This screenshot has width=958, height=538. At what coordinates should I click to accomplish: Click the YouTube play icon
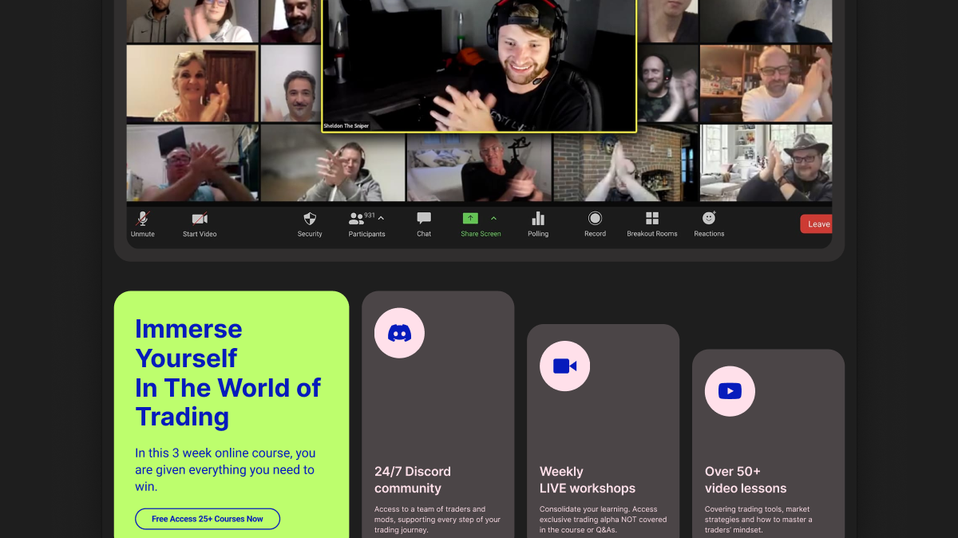point(730,391)
